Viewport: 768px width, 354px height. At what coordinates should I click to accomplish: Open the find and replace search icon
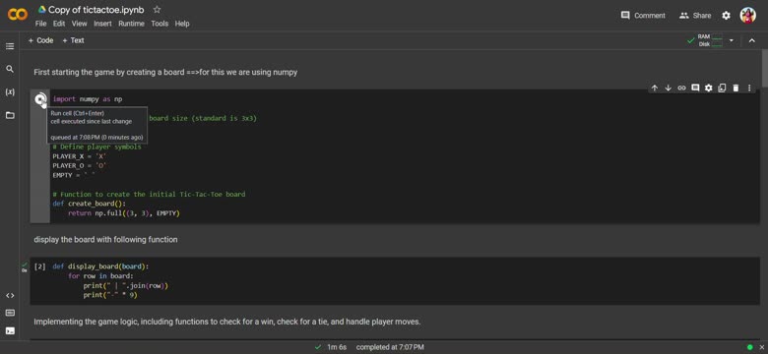10,69
